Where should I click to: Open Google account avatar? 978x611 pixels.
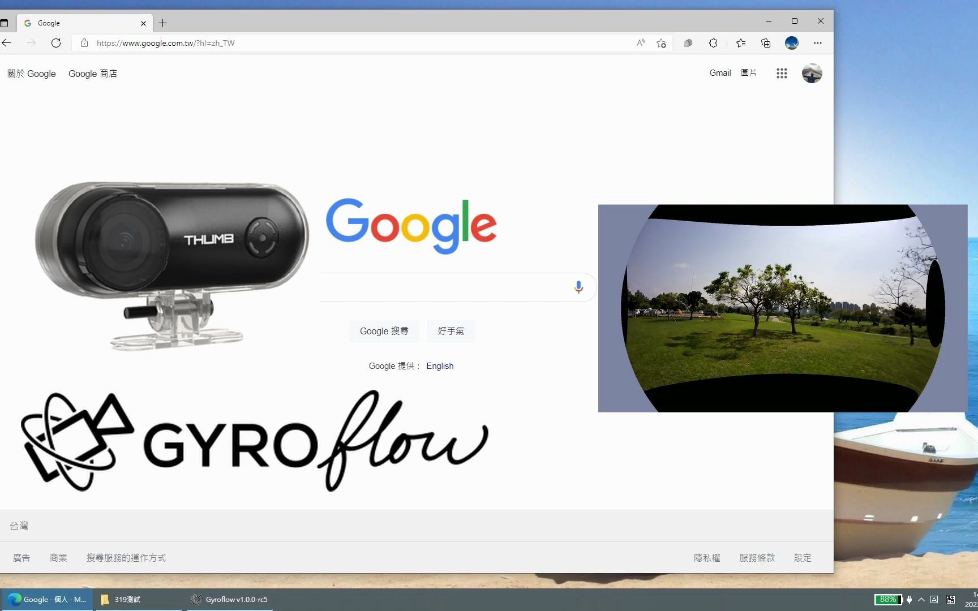click(812, 74)
